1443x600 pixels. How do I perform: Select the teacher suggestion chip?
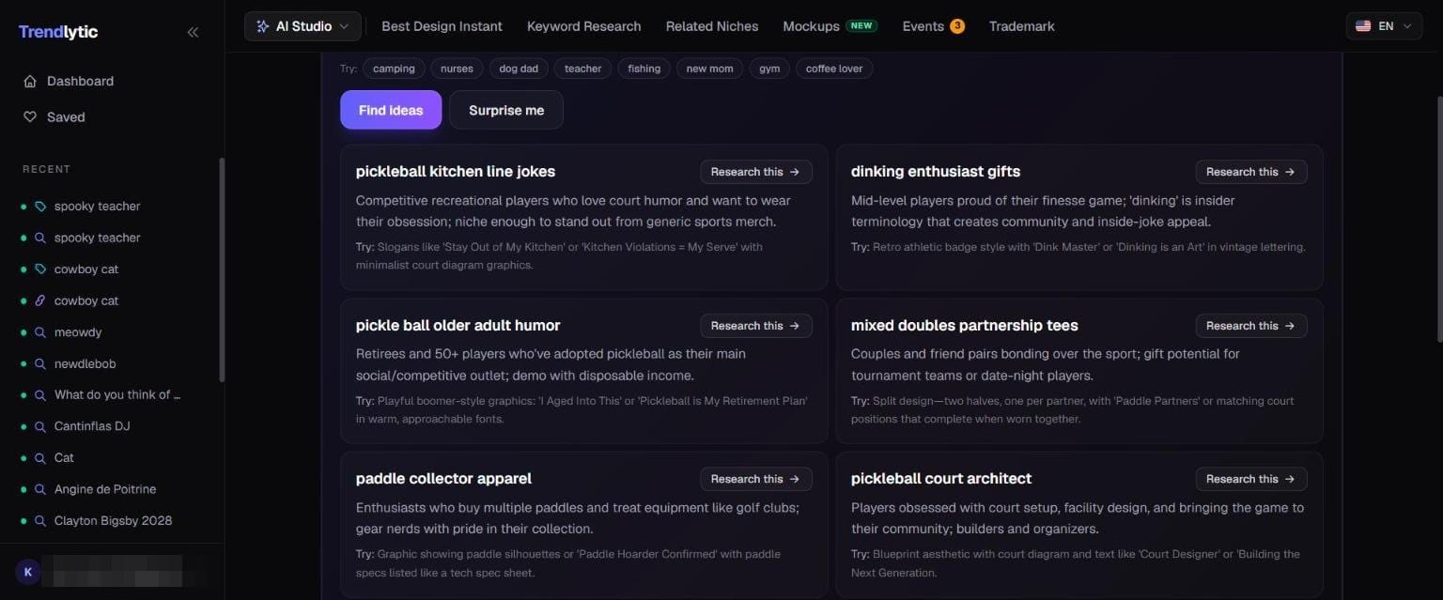point(583,69)
